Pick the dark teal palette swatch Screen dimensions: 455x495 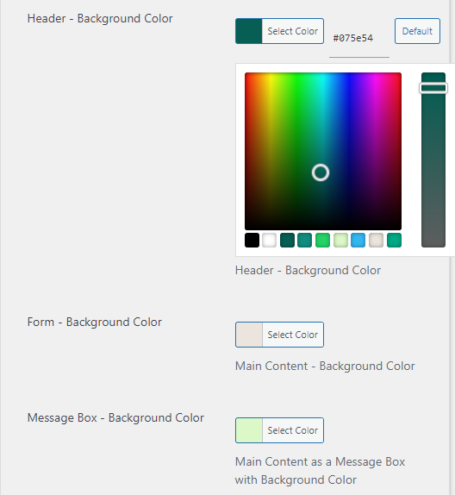coord(287,241)
